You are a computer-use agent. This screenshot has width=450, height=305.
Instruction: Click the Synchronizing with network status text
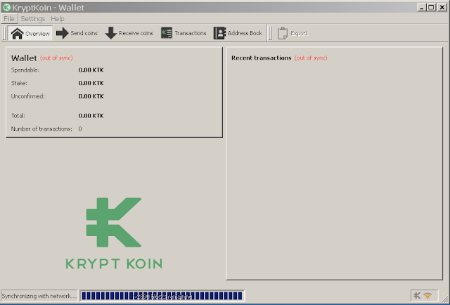tap(39, 296)
